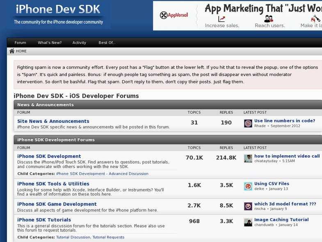Click the News & Announcements category header

click(46, 105)
